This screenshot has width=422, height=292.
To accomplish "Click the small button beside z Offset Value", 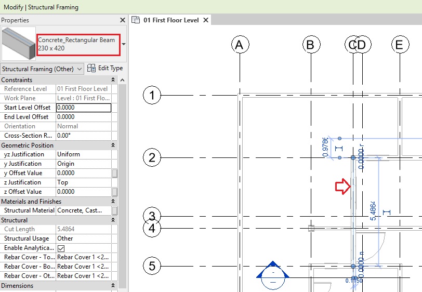I will tap(115, 192).
